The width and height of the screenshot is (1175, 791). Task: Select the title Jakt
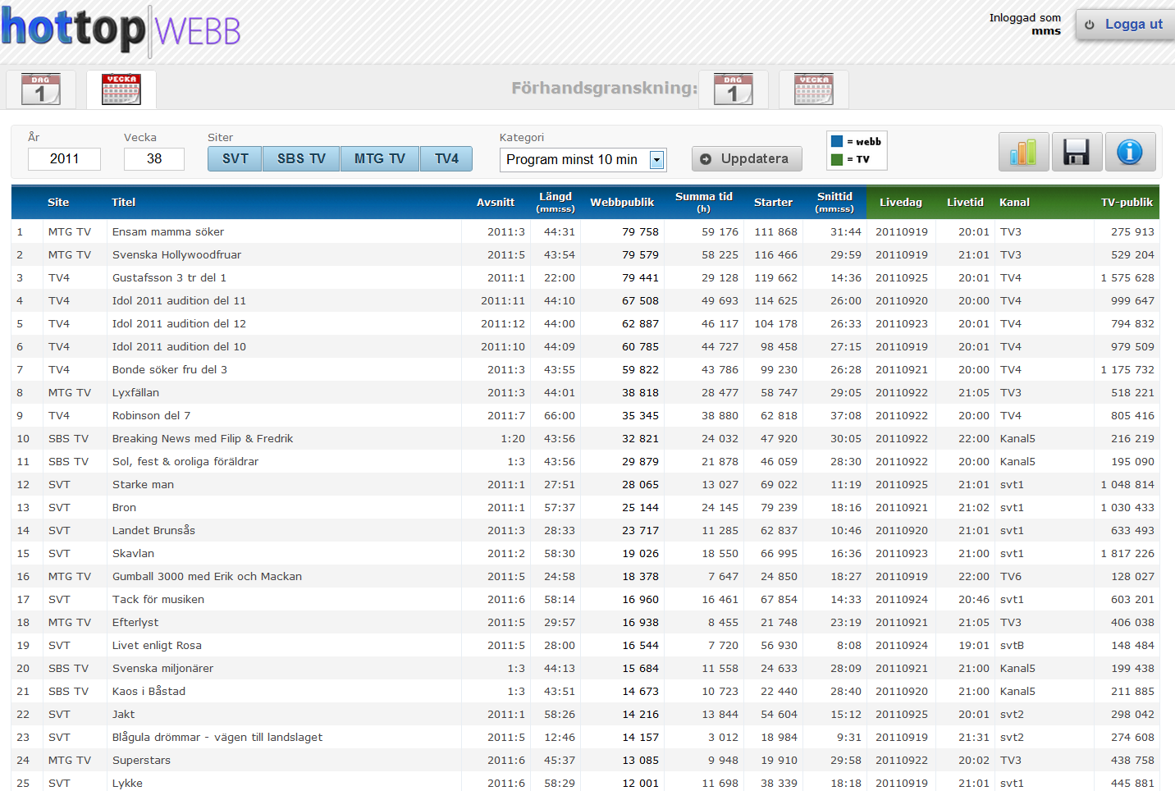tap(123, 714)
